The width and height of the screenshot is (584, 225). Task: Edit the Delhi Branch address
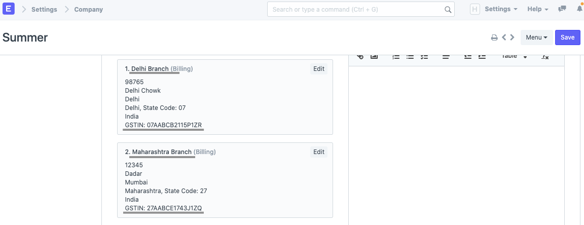pos(319,69)
